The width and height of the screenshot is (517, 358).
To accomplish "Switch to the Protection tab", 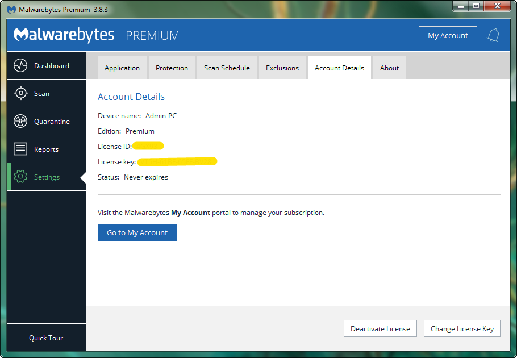I will tap(172, 68).
